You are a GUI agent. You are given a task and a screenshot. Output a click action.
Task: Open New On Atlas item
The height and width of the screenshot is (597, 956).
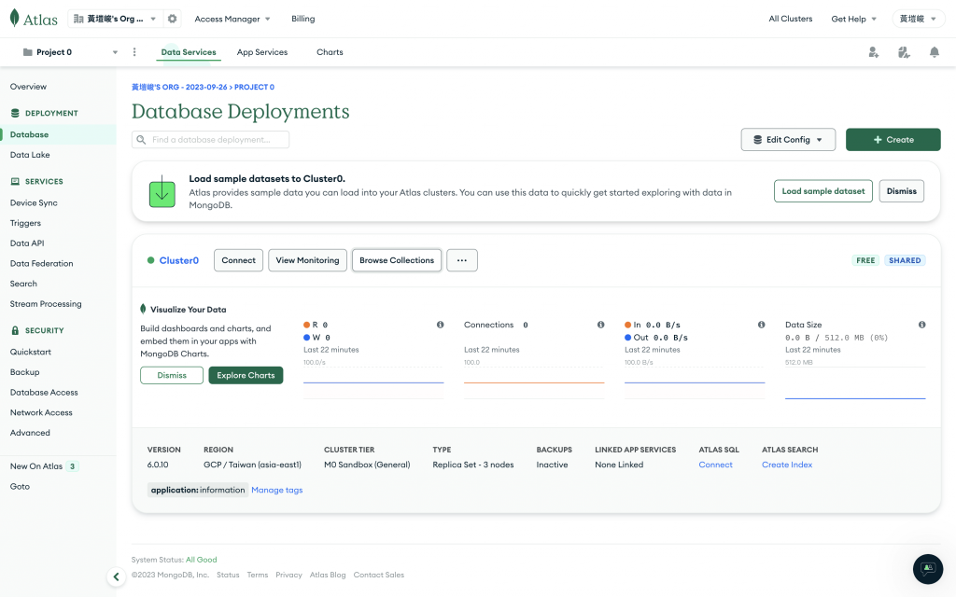pos(44,466)
